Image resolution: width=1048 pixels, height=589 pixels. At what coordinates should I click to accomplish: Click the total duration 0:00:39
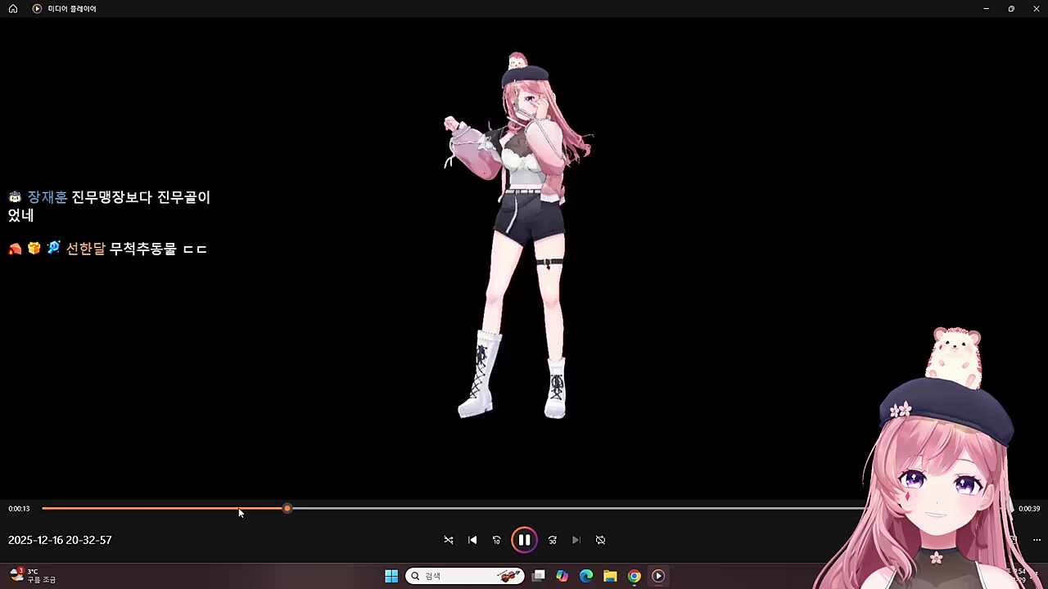click(x=1029, y=509)
